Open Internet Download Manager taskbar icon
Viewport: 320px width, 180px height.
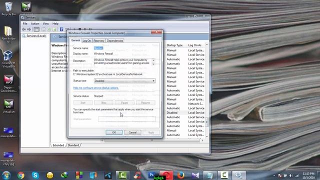[x=64, y=175]
